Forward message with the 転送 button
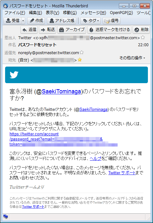 click(x=47, y=30)
